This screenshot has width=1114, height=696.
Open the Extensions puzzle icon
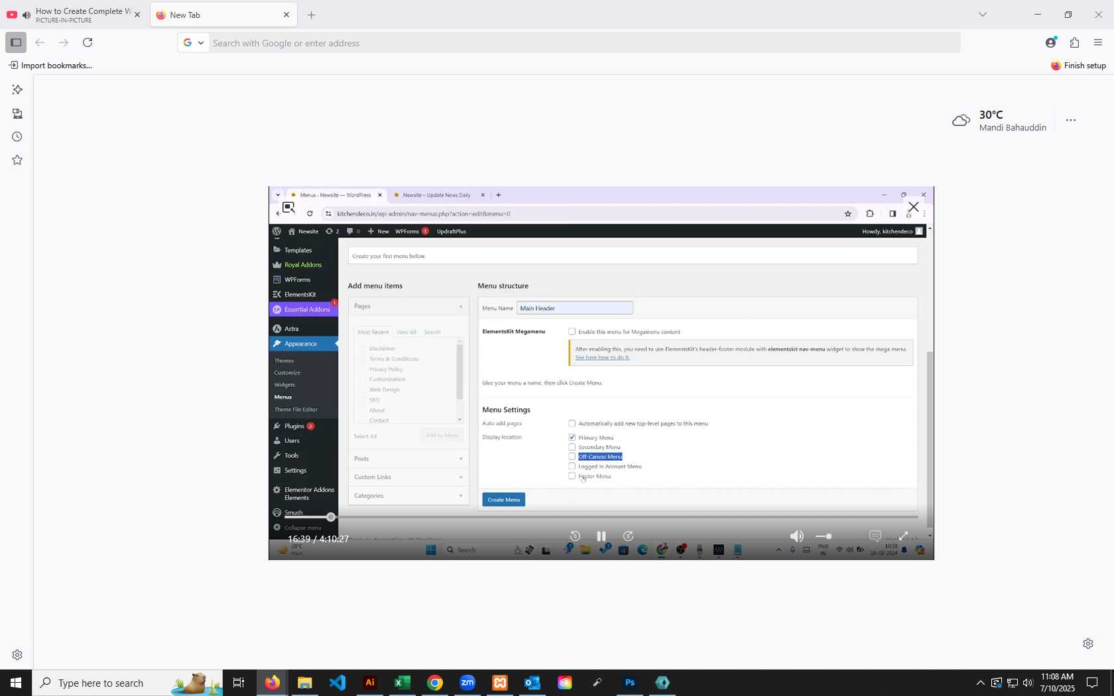[1074, 42]
